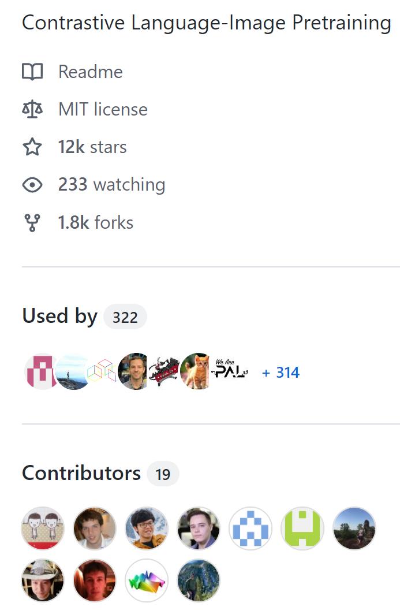Click the eye icon beside 233 watching
400x614 pixels.
32,184
